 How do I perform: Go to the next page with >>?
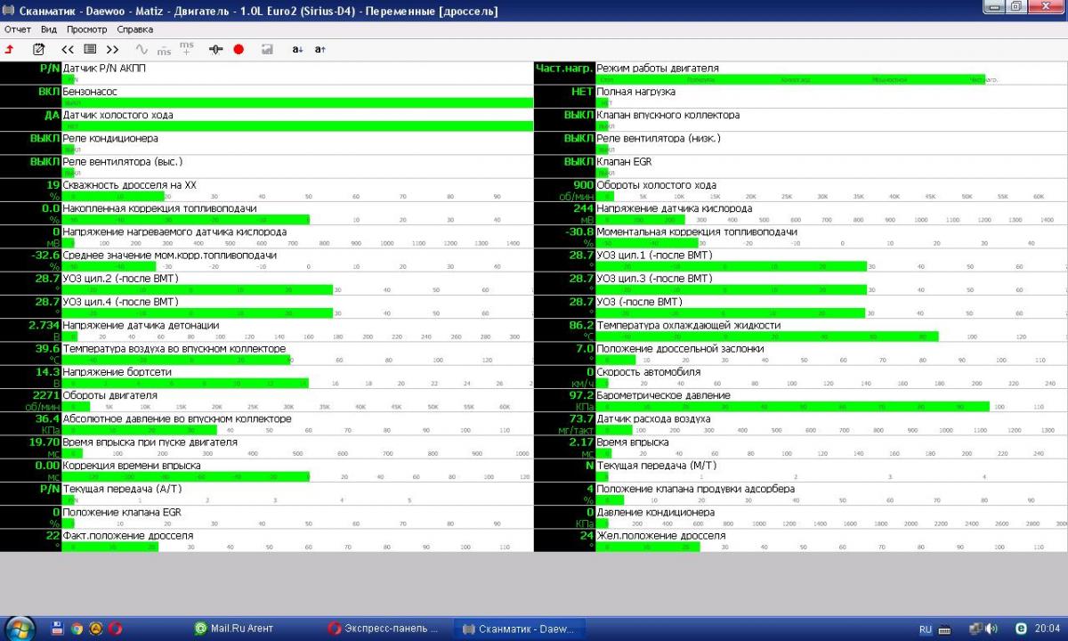112,49
